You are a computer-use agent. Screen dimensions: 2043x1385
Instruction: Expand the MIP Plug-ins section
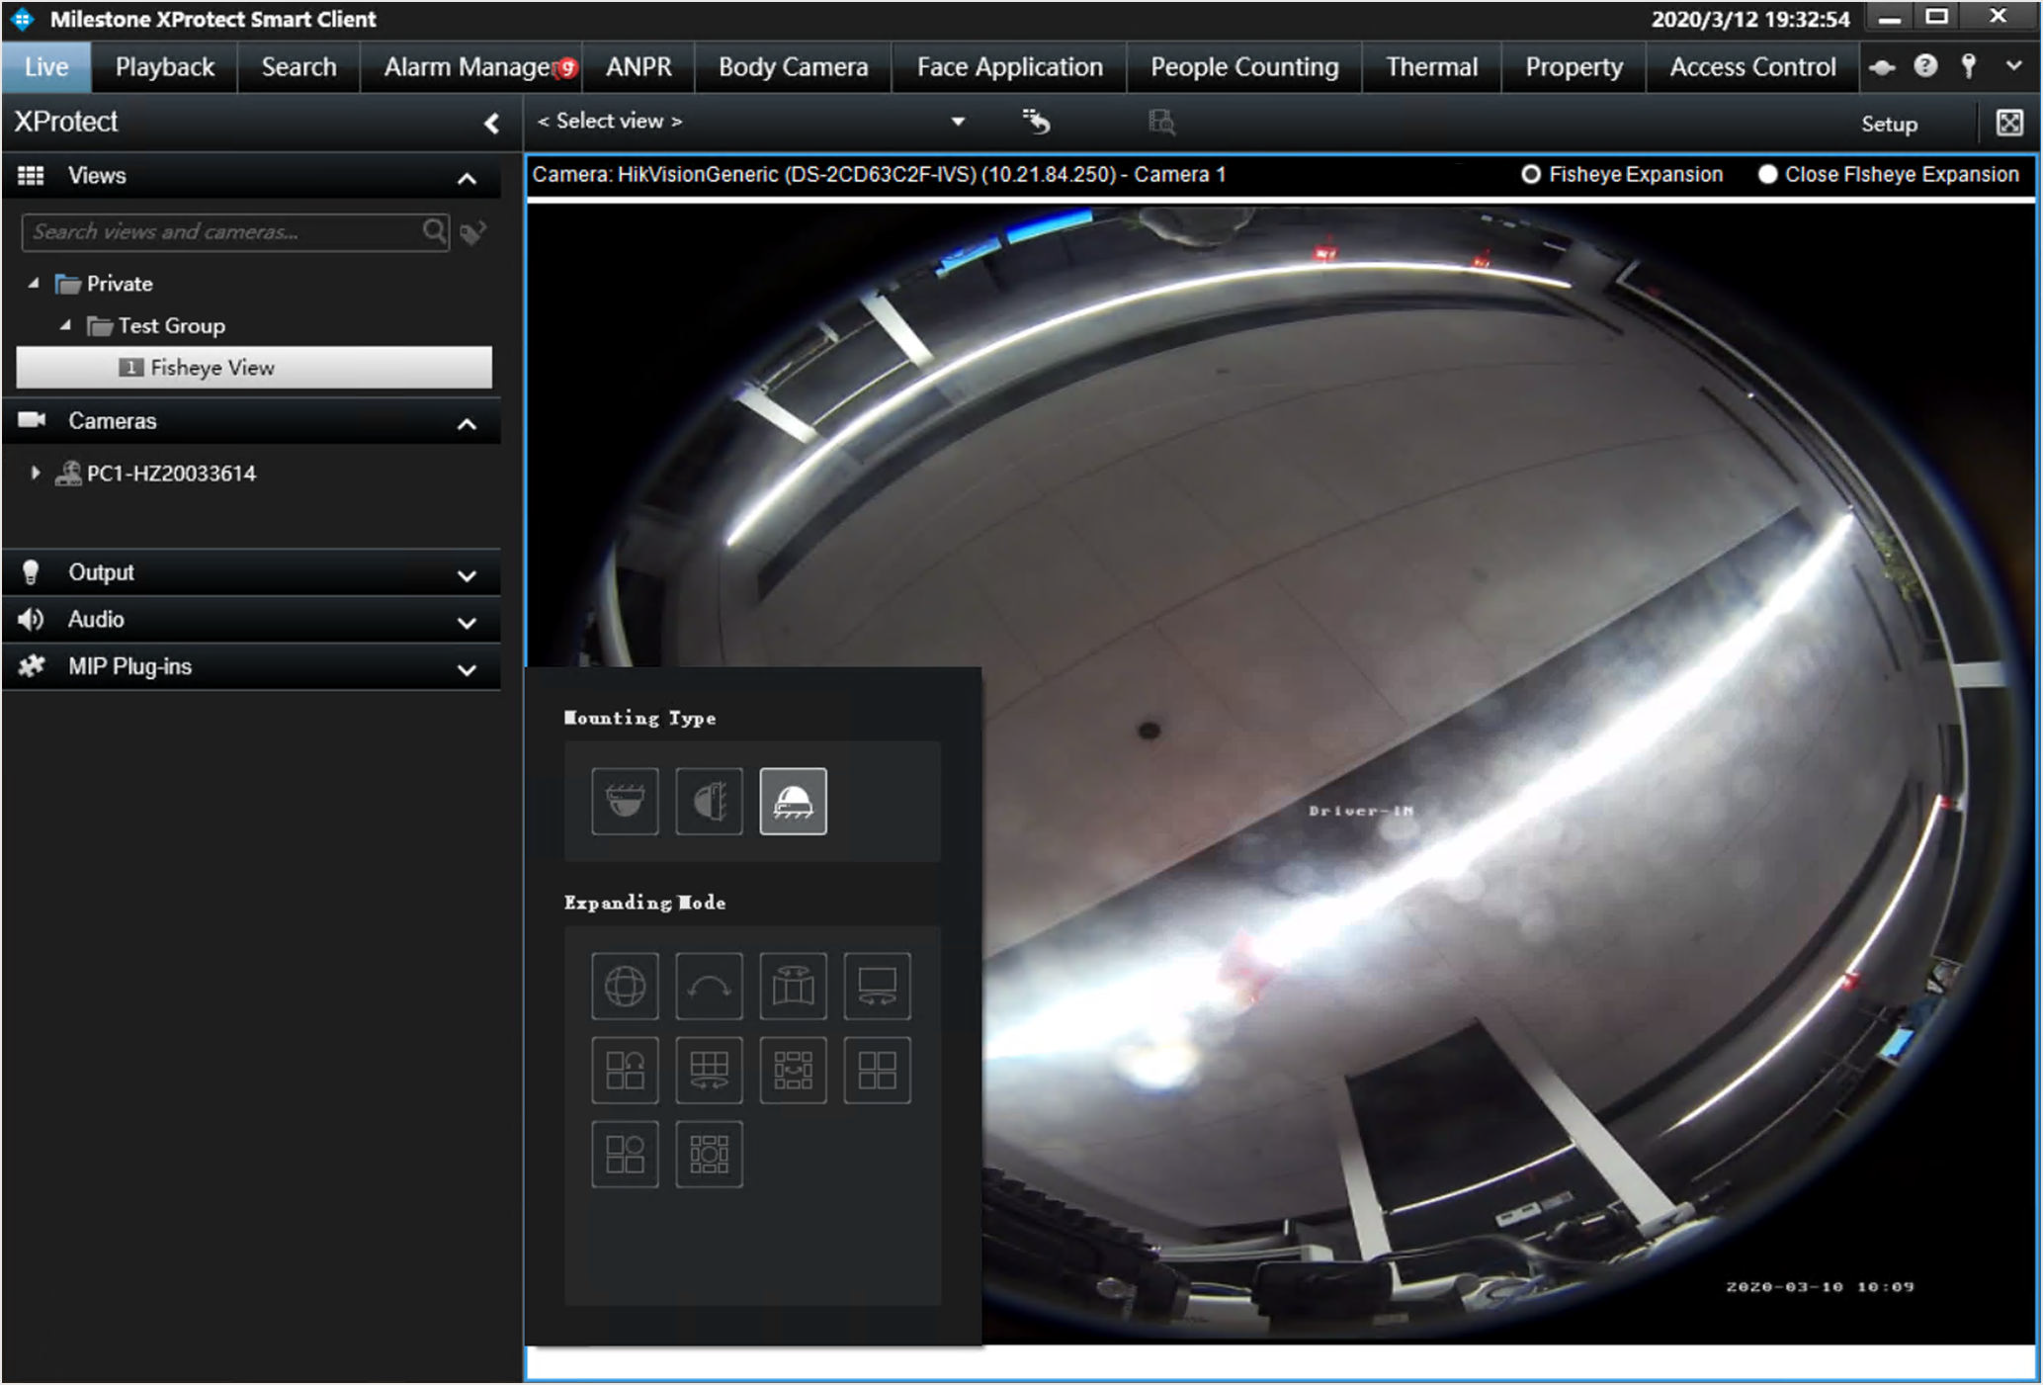[467, 670]
